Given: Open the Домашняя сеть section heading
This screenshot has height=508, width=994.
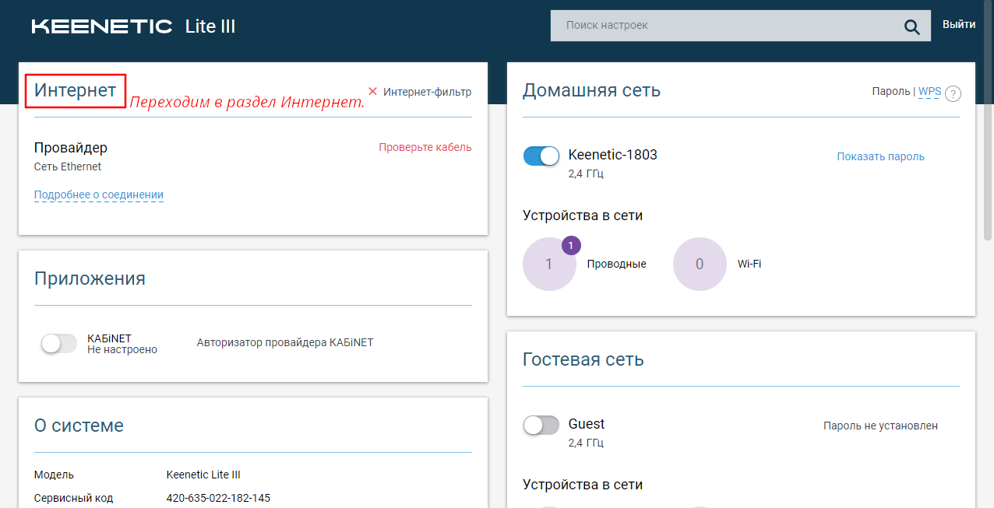Looking at the screenshot, I should pos(591,90).
